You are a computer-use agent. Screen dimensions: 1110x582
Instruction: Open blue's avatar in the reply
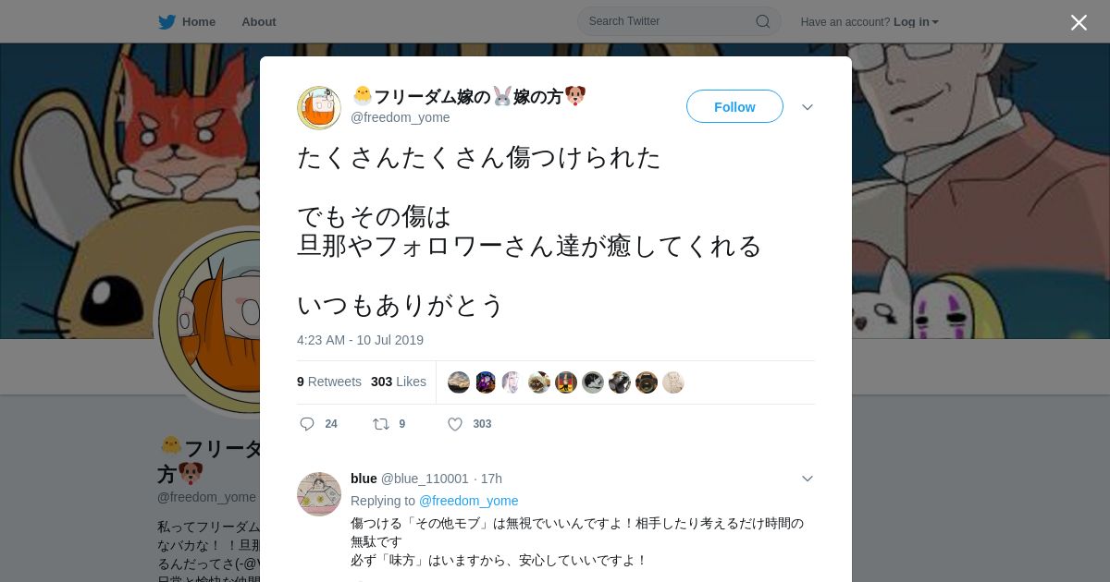click(x=319, y=493)
